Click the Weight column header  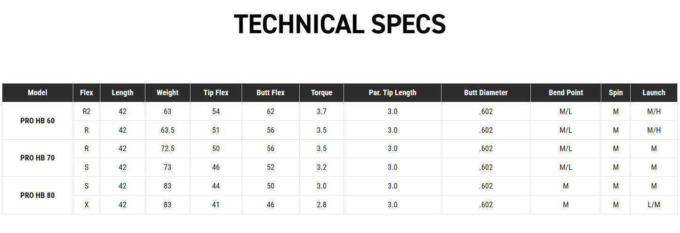pos(168,93)
